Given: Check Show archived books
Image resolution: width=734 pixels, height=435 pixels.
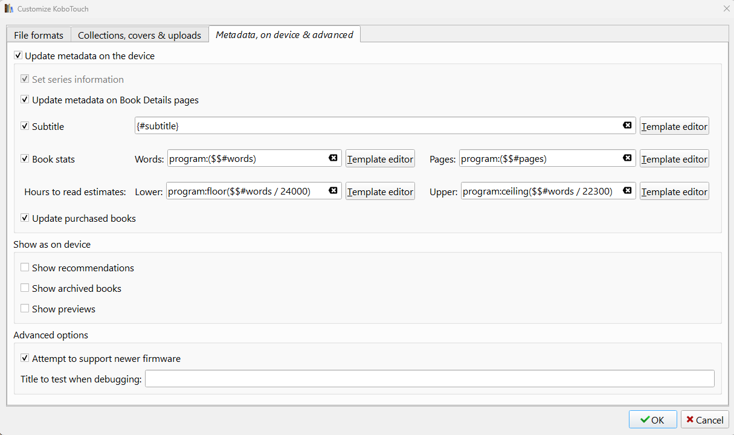Looking at the screenshot, I should 25,288.
